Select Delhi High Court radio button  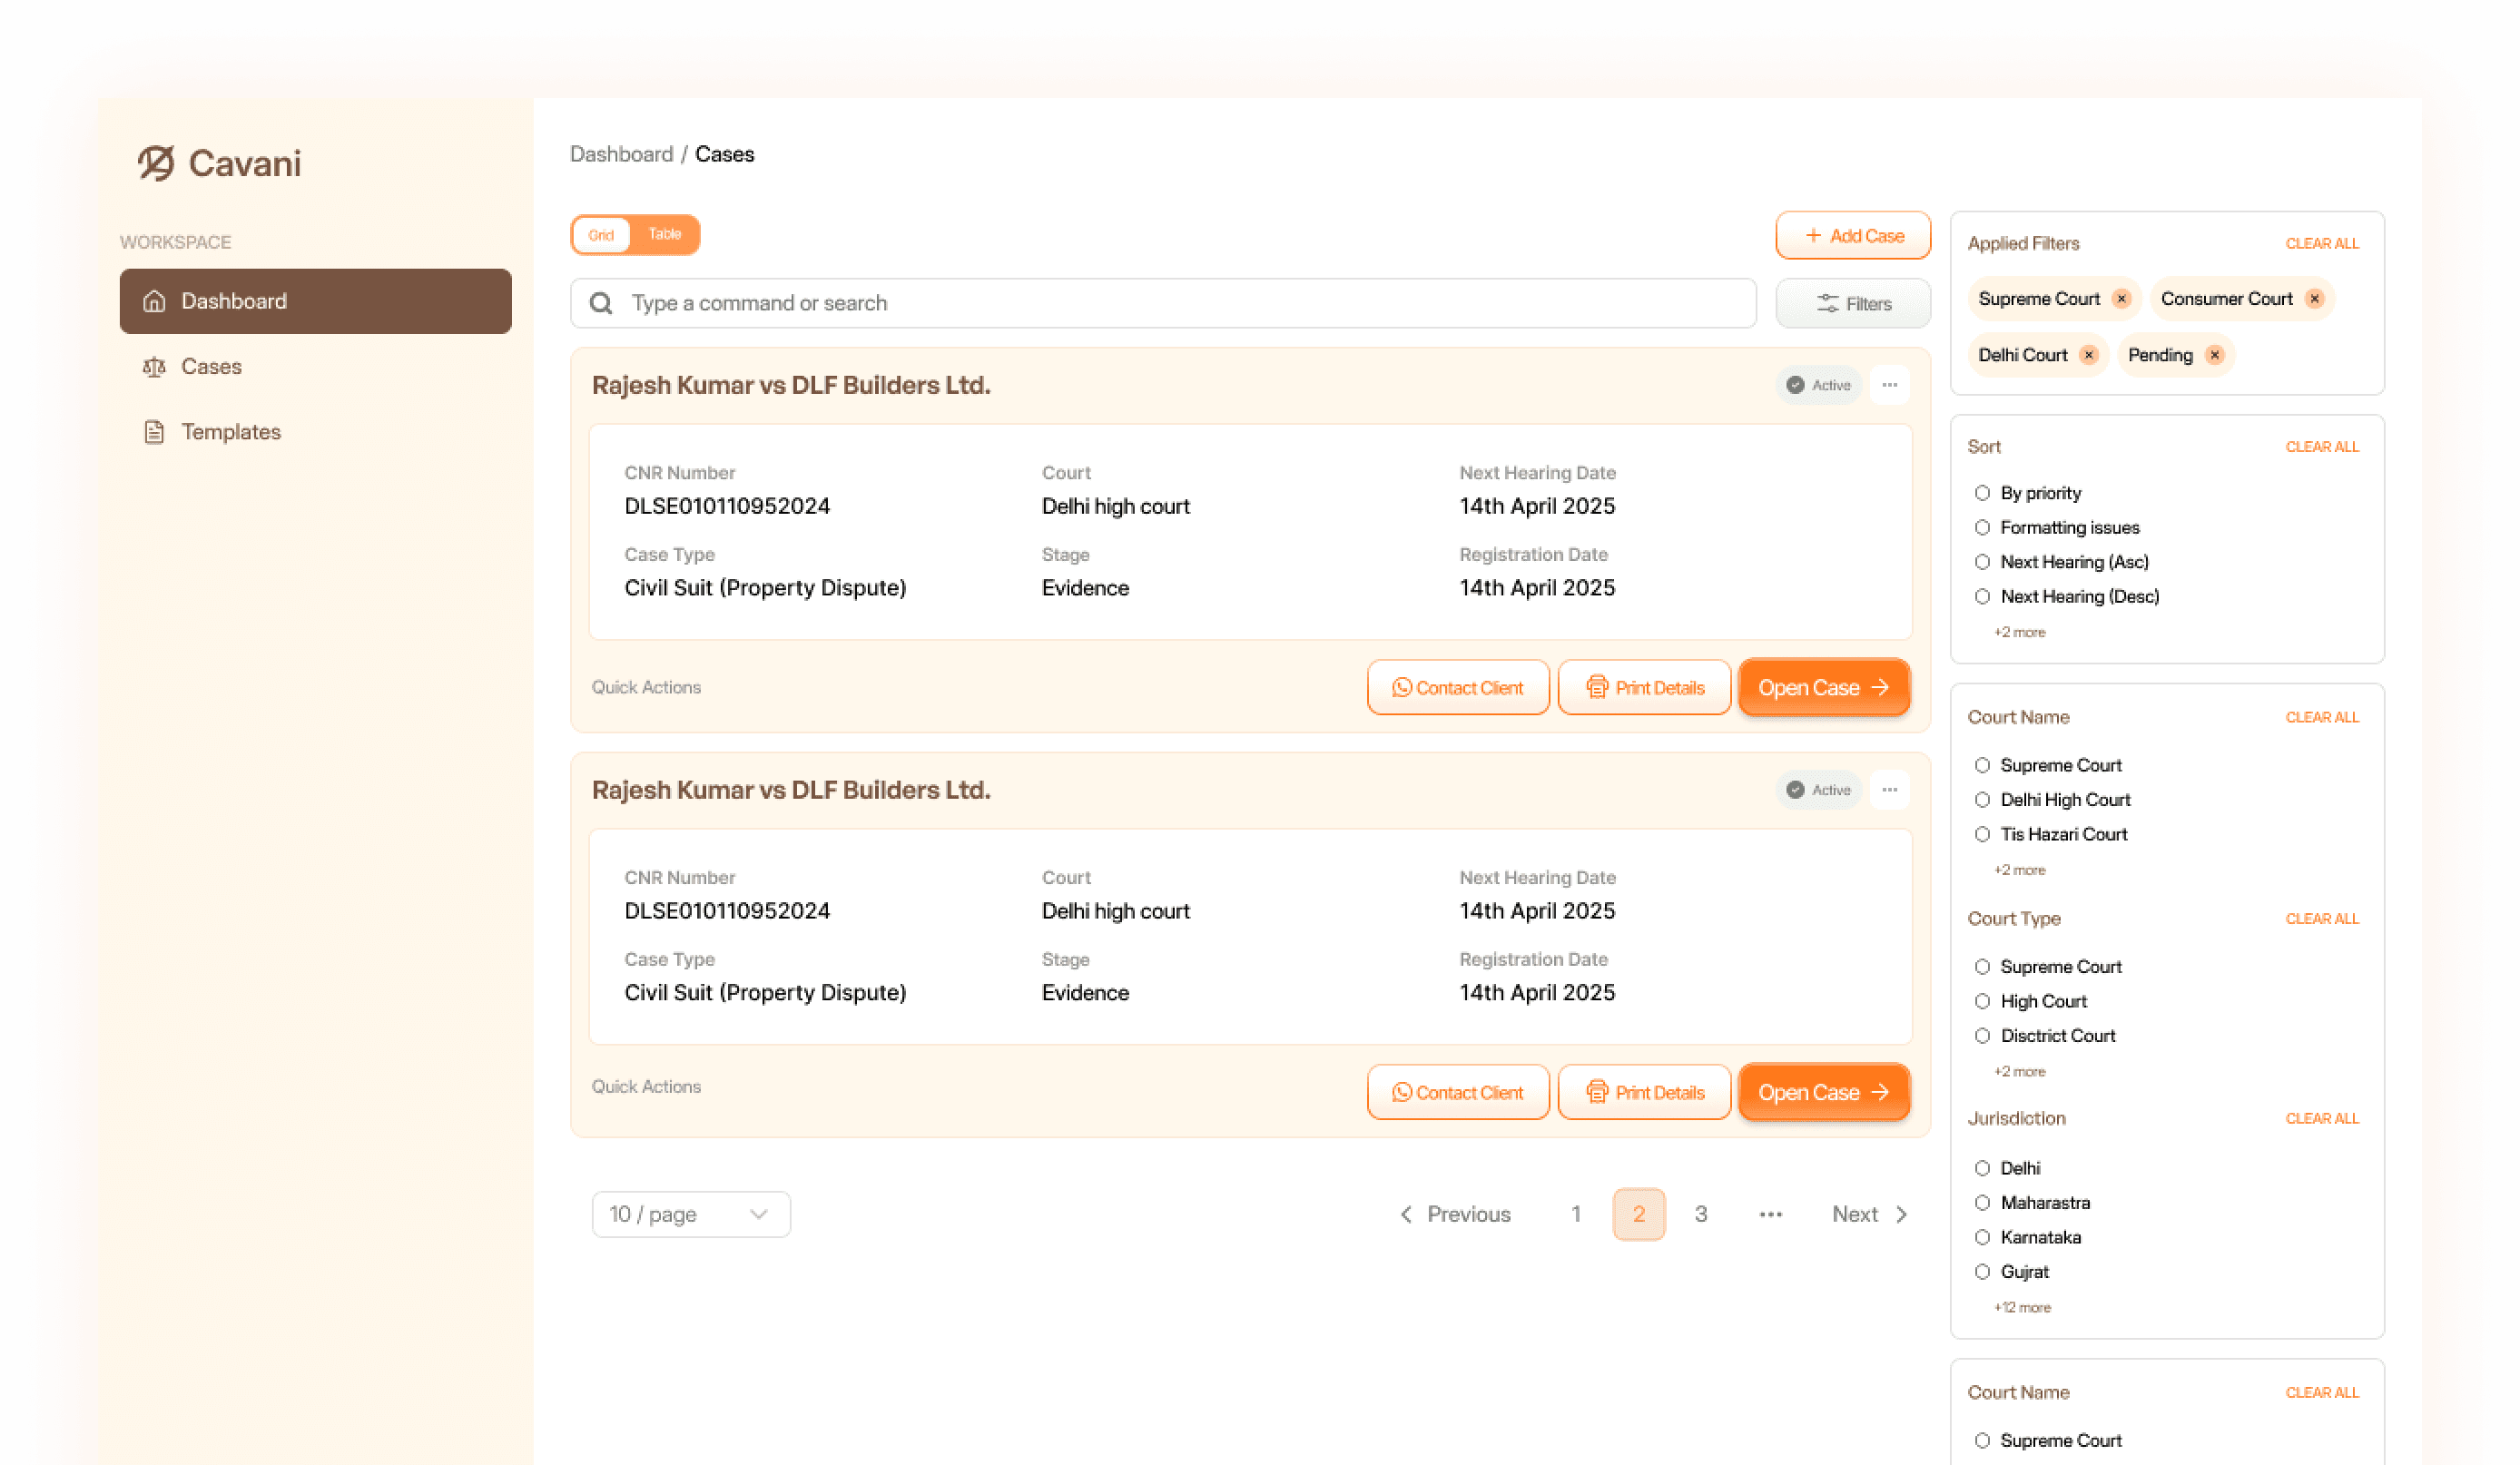tap(1982, 800)
